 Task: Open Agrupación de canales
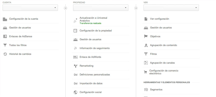click(162, 63)
